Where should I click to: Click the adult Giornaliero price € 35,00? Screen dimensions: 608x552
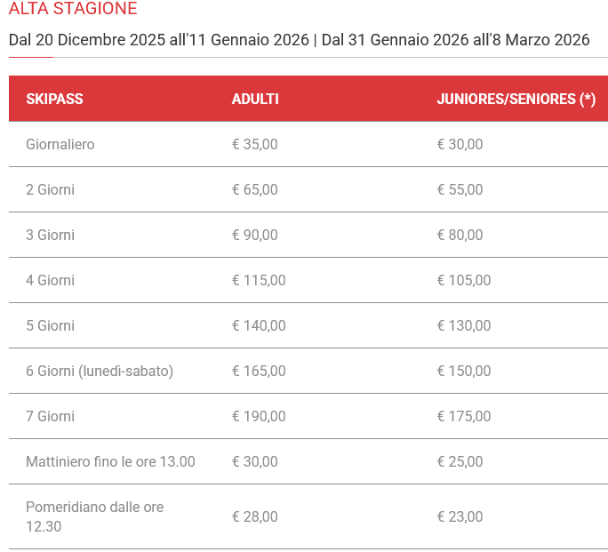[x=255, y=144]
